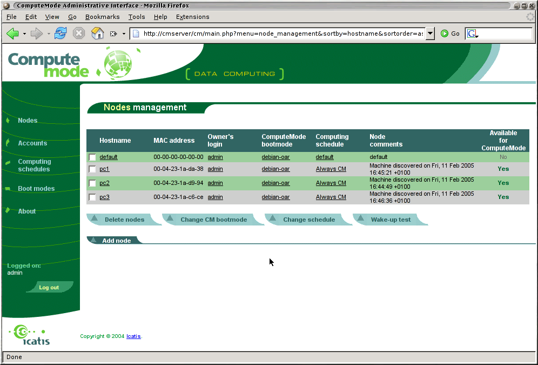Tick the checkbox for the default node
Viewport: 538px width, 365px height.
click(x=92, y=157)
